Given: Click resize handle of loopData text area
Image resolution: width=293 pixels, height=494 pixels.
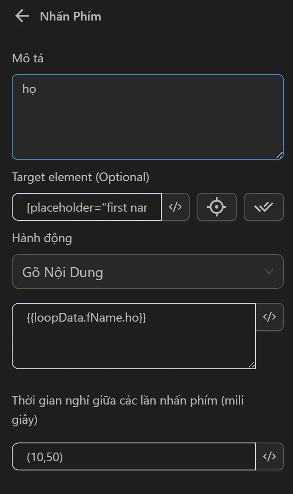Looking at the screenshot, I should coord(252,365).
